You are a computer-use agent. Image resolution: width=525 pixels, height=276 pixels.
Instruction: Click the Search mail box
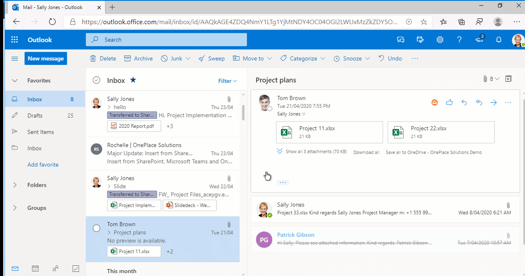[166, 40]
